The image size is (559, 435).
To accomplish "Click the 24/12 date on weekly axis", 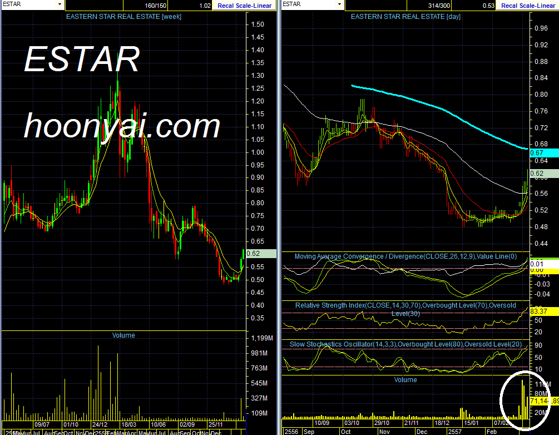I will (x=100, y=424).
